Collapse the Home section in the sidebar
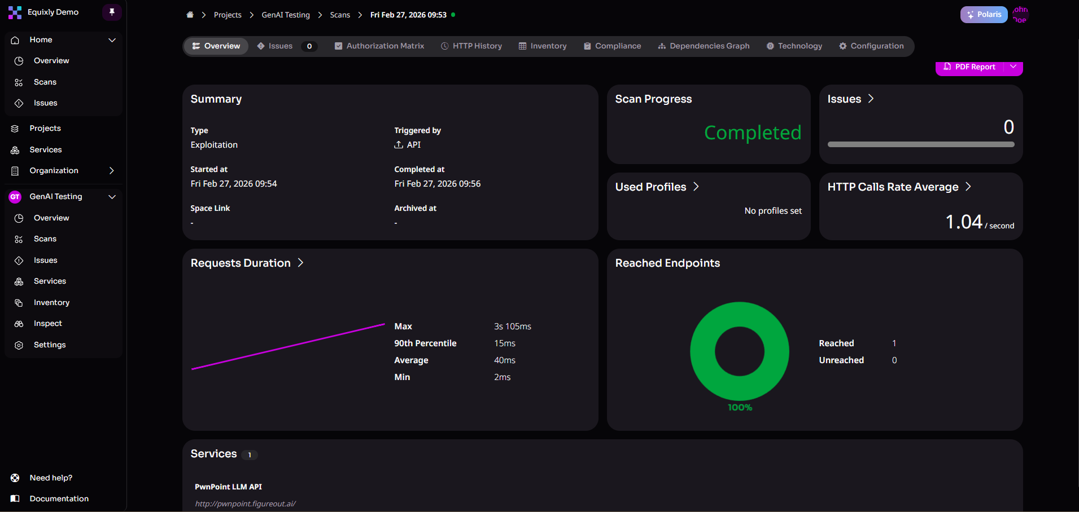The image size is (1079, 512). [x=112, y=39]
